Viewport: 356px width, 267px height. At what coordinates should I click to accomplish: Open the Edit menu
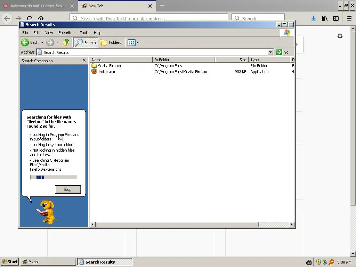[37, 33]
